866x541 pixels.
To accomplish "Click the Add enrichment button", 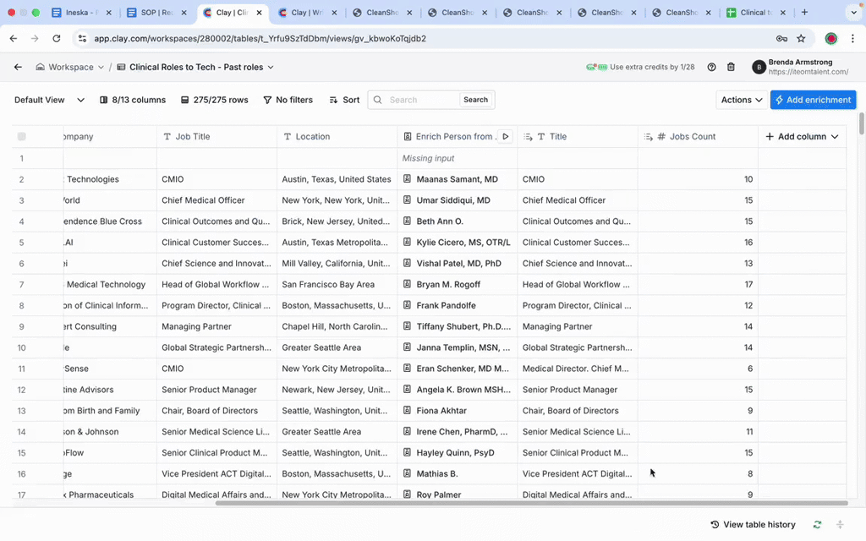I will click(813, 100).
